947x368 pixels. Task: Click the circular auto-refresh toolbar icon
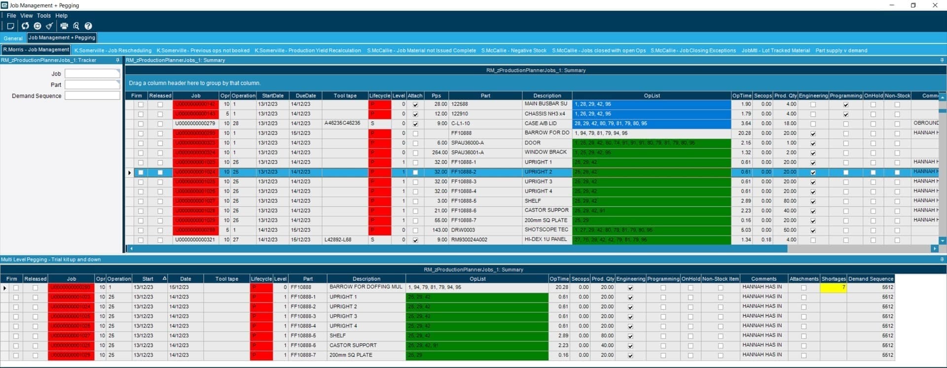click(37, 26)
